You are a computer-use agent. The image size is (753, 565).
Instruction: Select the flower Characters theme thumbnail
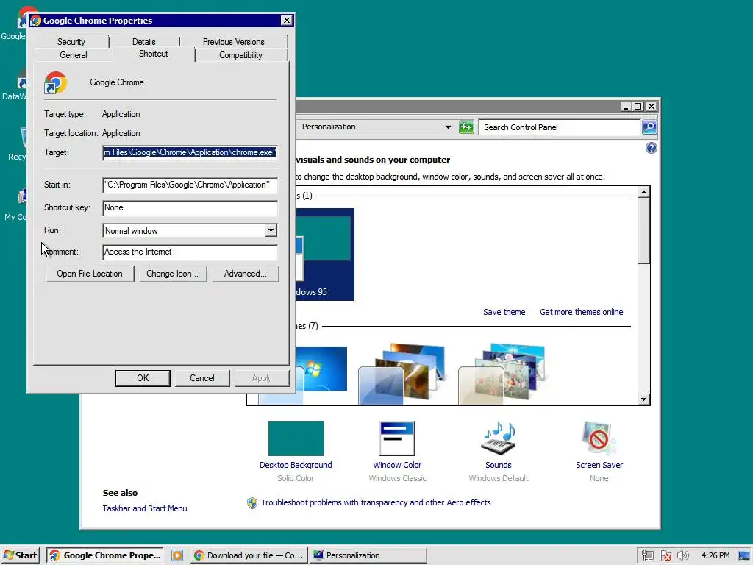pos(502,374)
